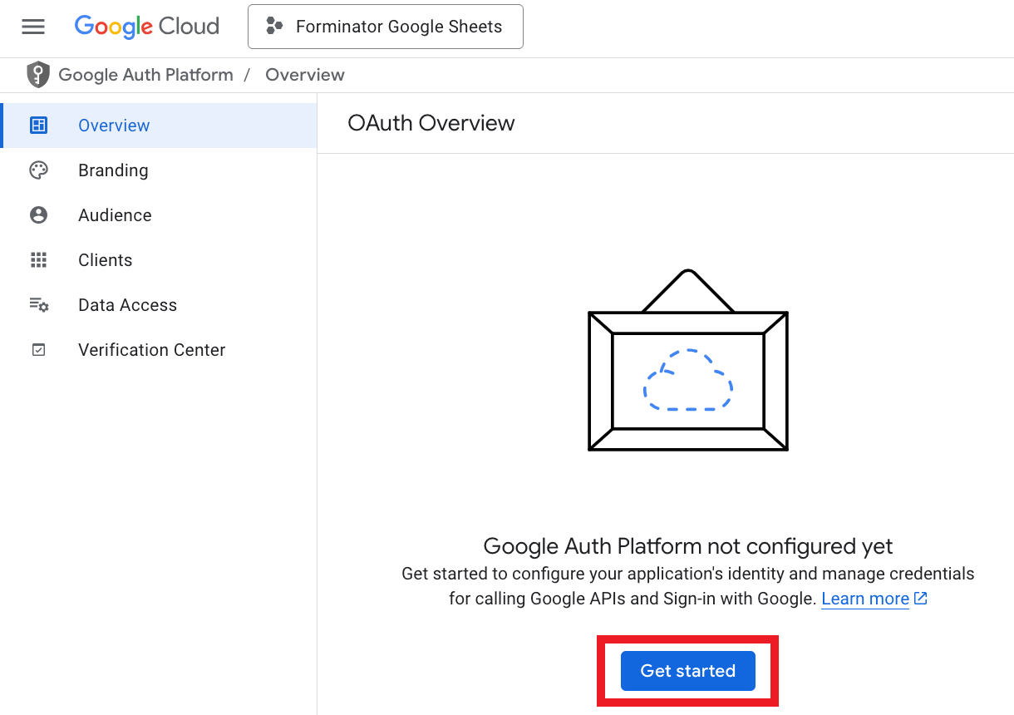
Task: Open the Forminator Google Sheets project picker
Action: [x=386, y=27]
